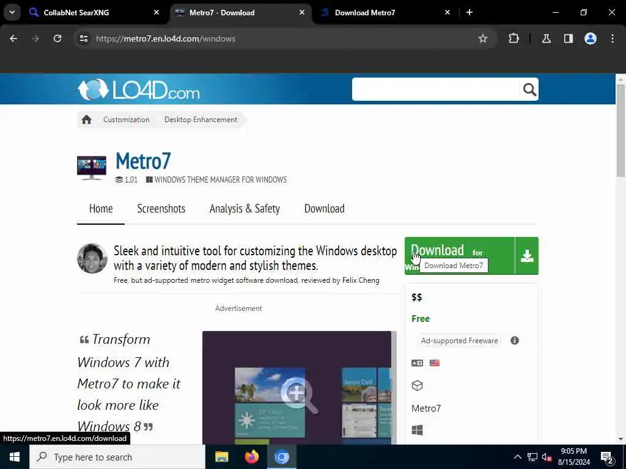Image resolution: width=626 pixels, height=469 pixels.
Task: Bookmark this page with the star icon
Action: pos(483,38)
